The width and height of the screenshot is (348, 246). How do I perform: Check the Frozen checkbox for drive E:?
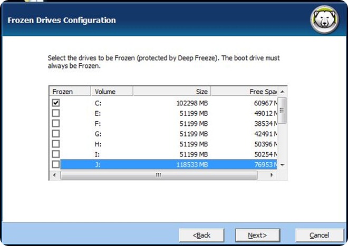(x=56, y=113)
